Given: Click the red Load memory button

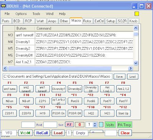Looking at the screenshot, I should point(58,133).
